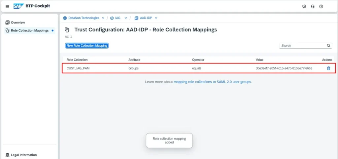This screenshot has height=159, width=338.
Task: Delete the CUST_IAG_PAM mapping with trash icon
Action: pyautogui.click(x=328, y=68)
